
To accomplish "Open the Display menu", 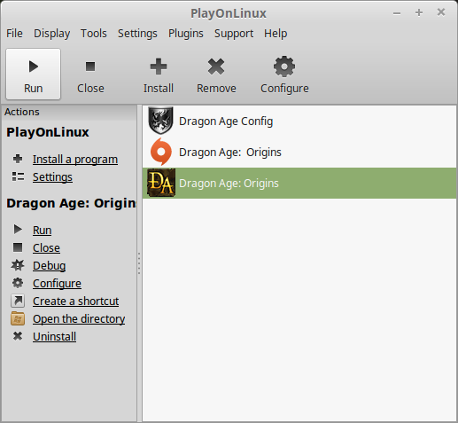I will point(52,34).
